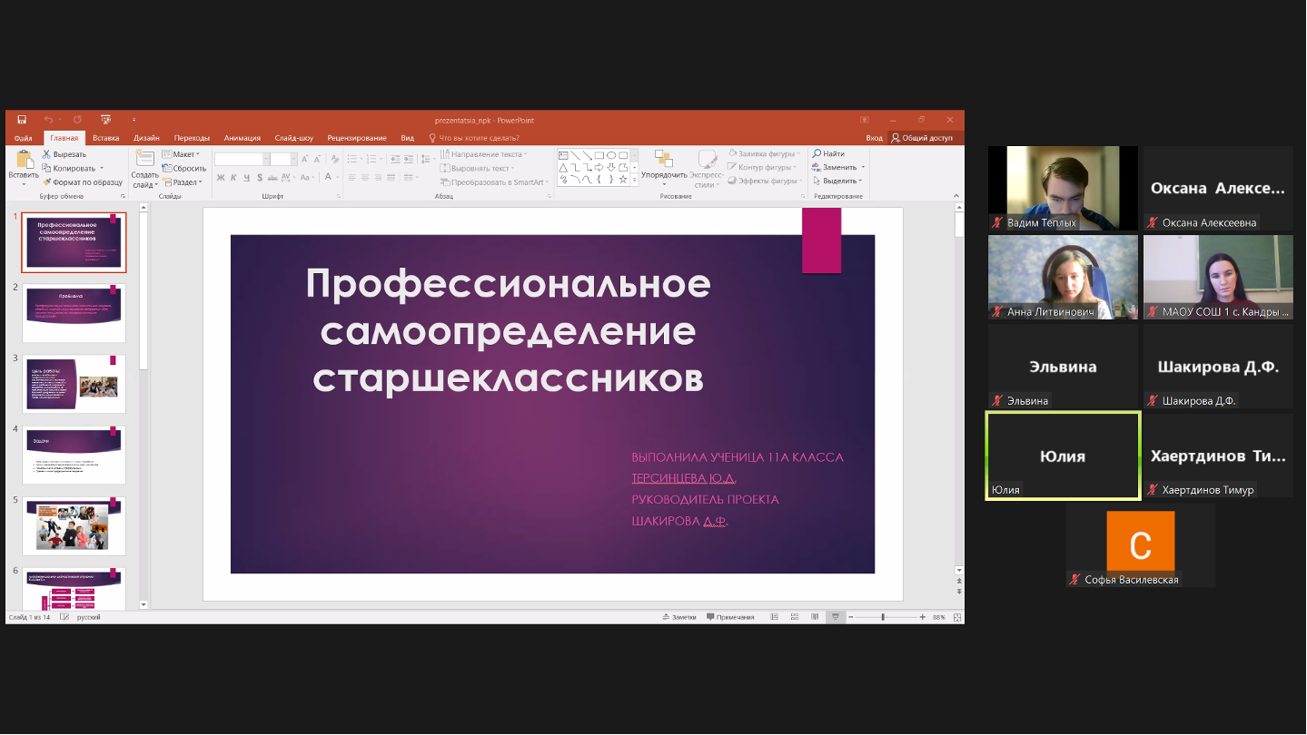Expand the Section (Раздел) dropdown

[x=182, y=181]
